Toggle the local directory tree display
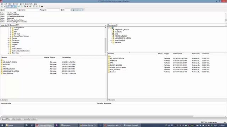Image resolution: width=227 pixels, height=127 pixels. [x=10, y=6]
